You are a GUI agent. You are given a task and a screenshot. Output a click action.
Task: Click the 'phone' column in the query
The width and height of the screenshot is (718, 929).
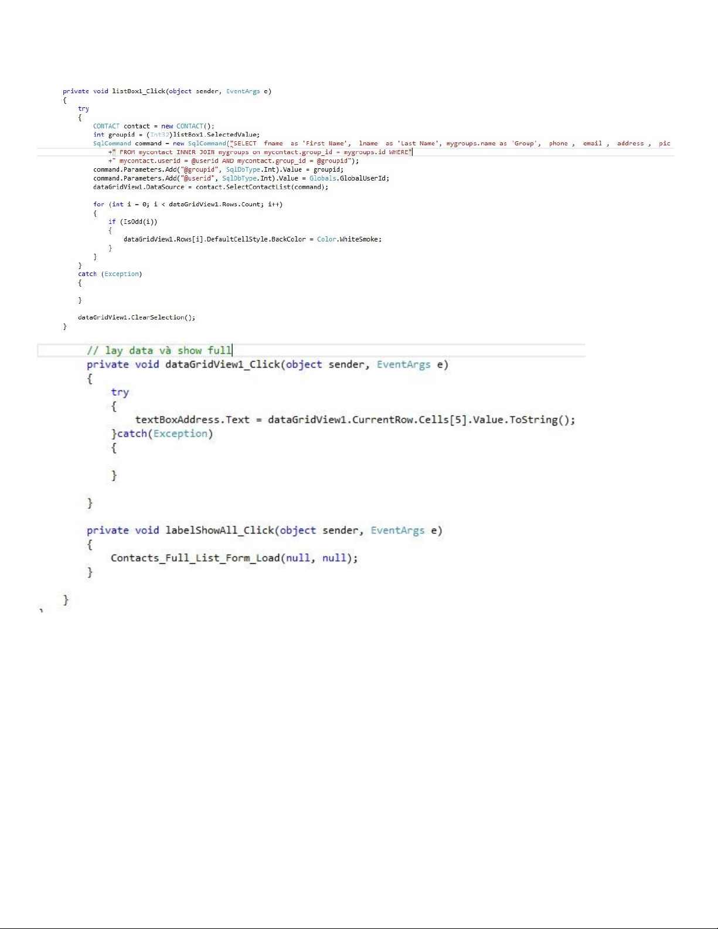559,144
